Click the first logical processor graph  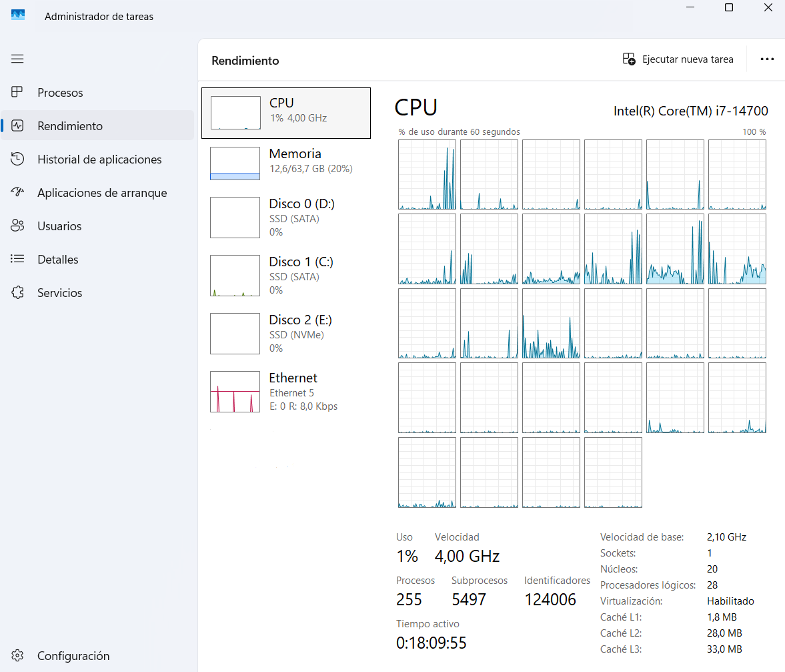tap(427, 174)
